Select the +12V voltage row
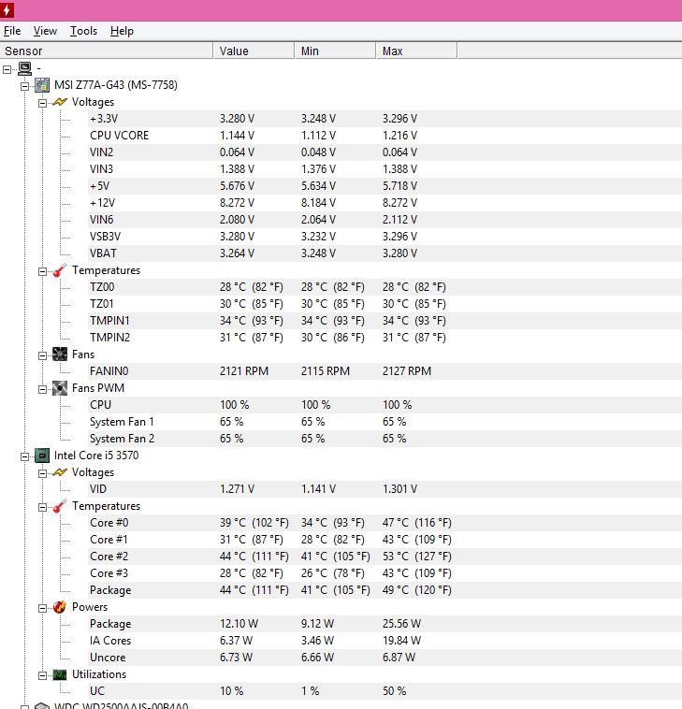 click(385, 203)
